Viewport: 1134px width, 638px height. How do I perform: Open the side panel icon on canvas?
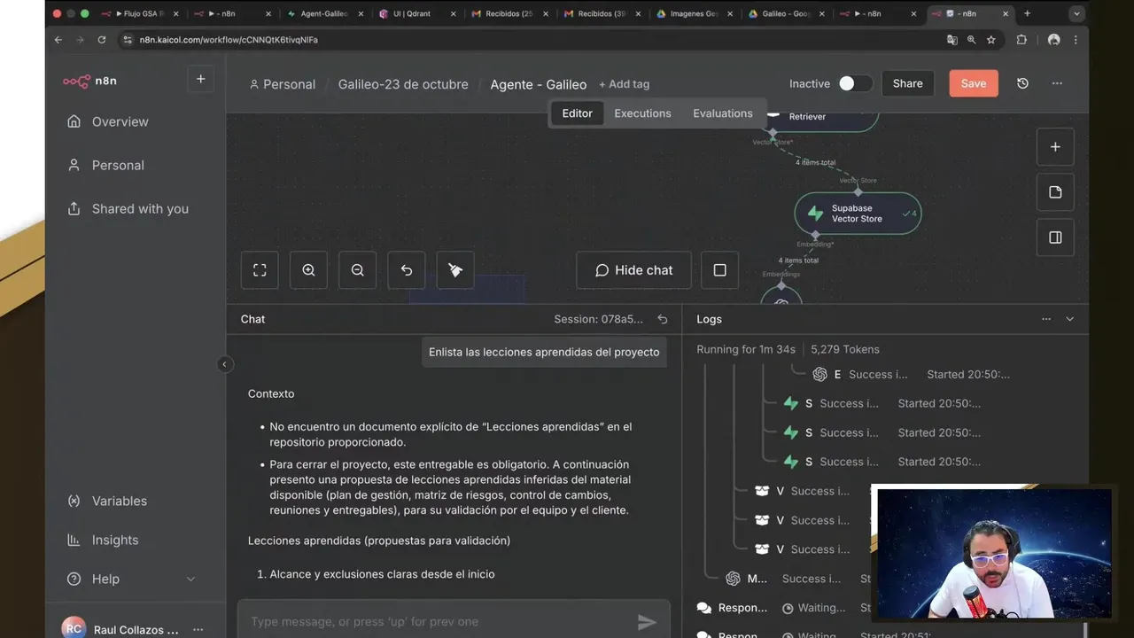tap(1055, 237)
